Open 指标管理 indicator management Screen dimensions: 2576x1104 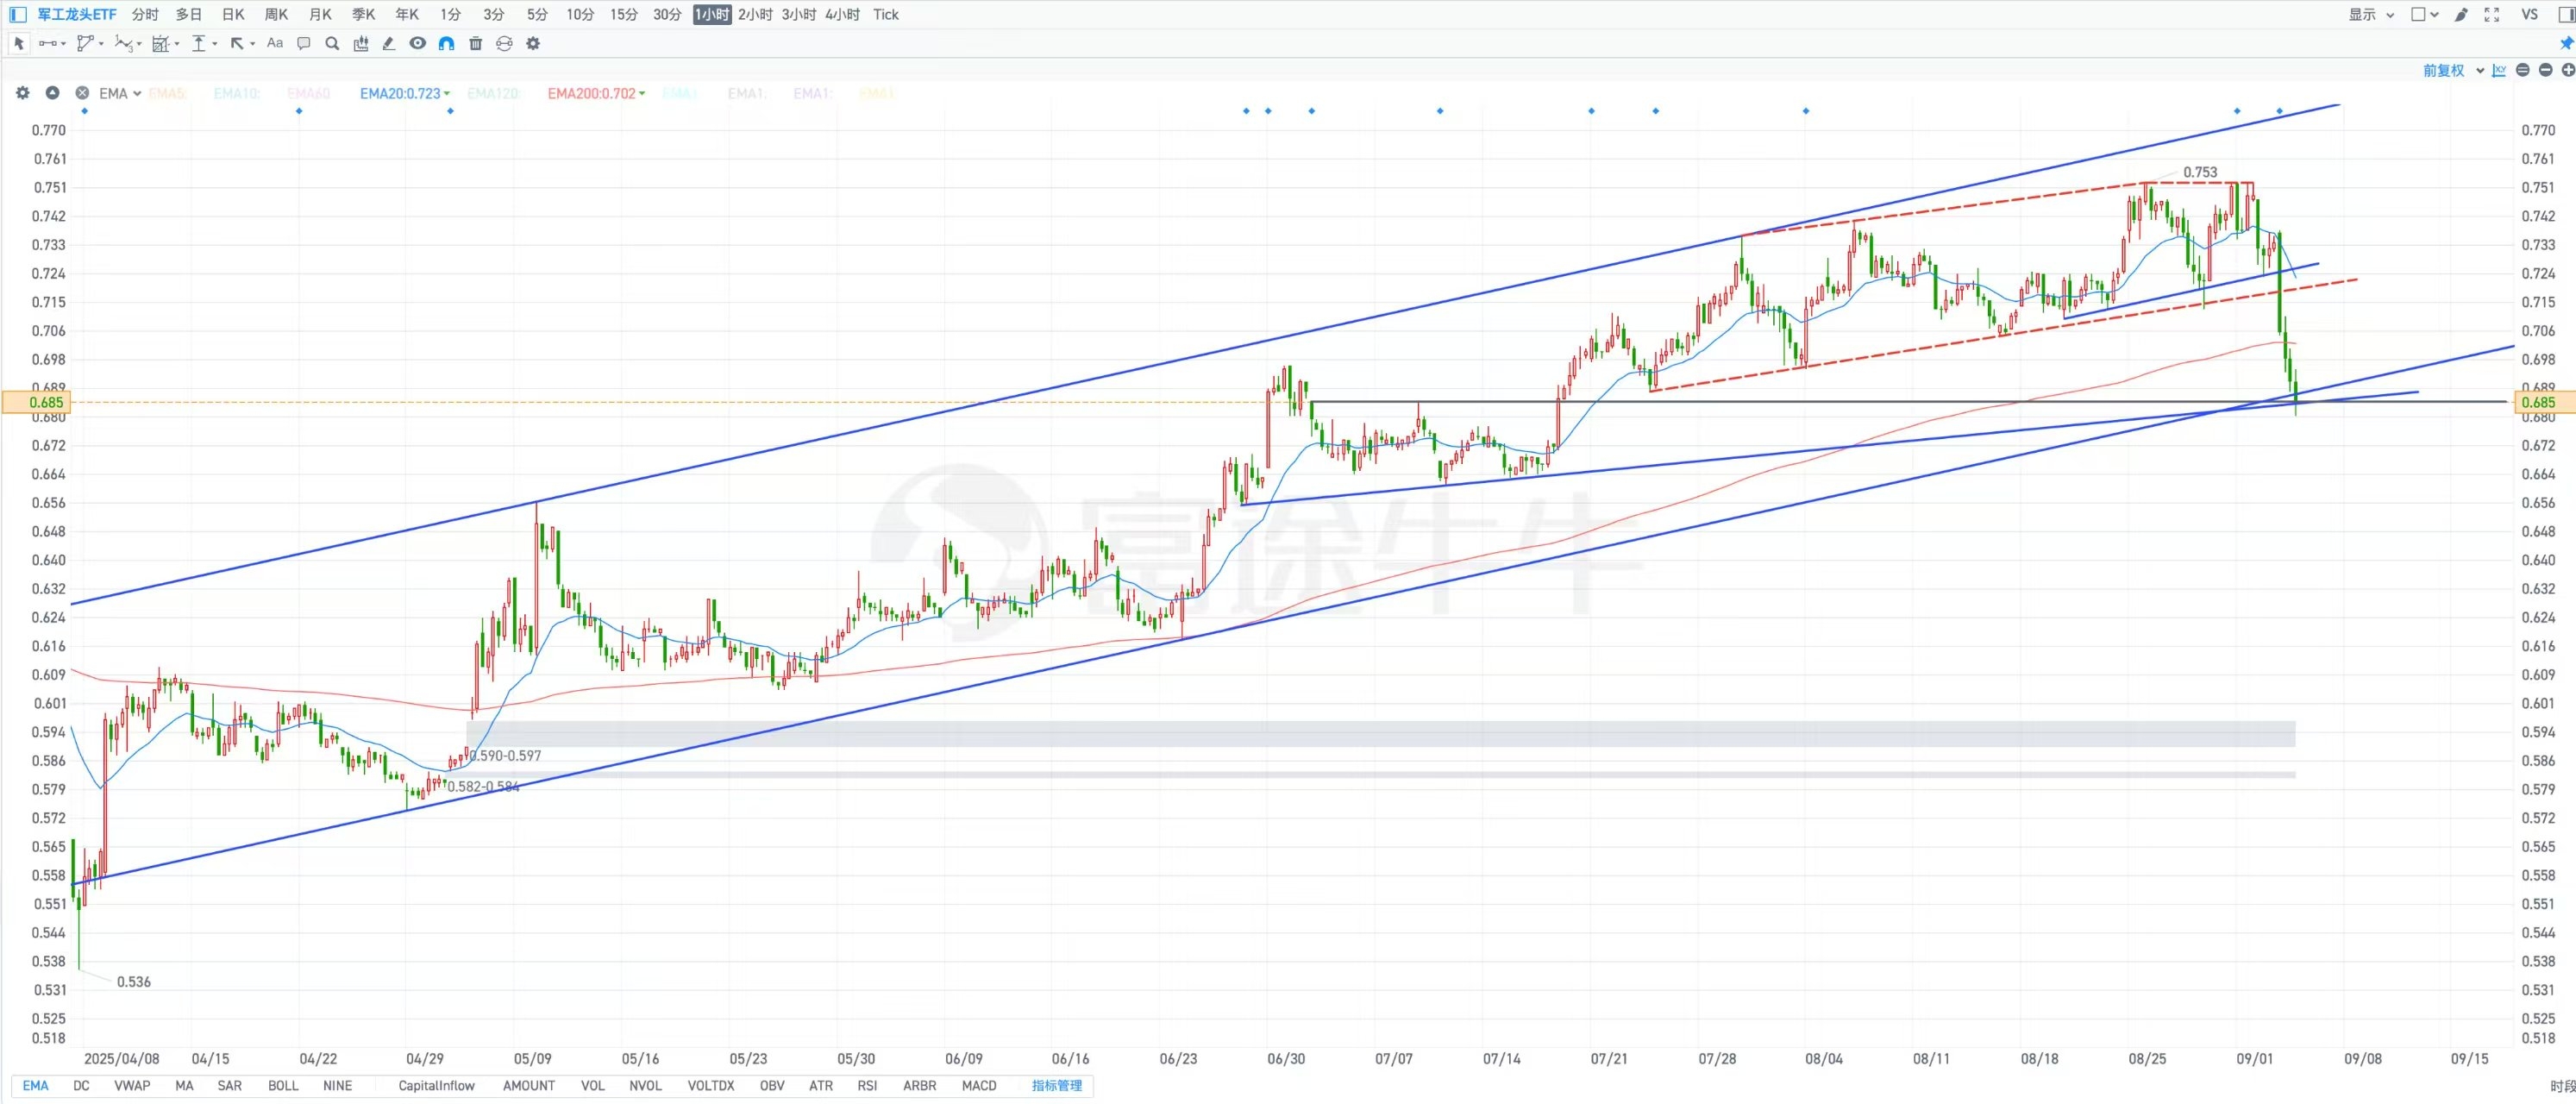click(1057, 1085)
